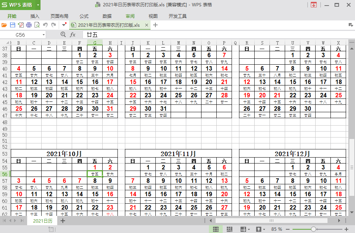Undo the last action
Viewport: 355px width, 233px height.
[x=45, y=25]
